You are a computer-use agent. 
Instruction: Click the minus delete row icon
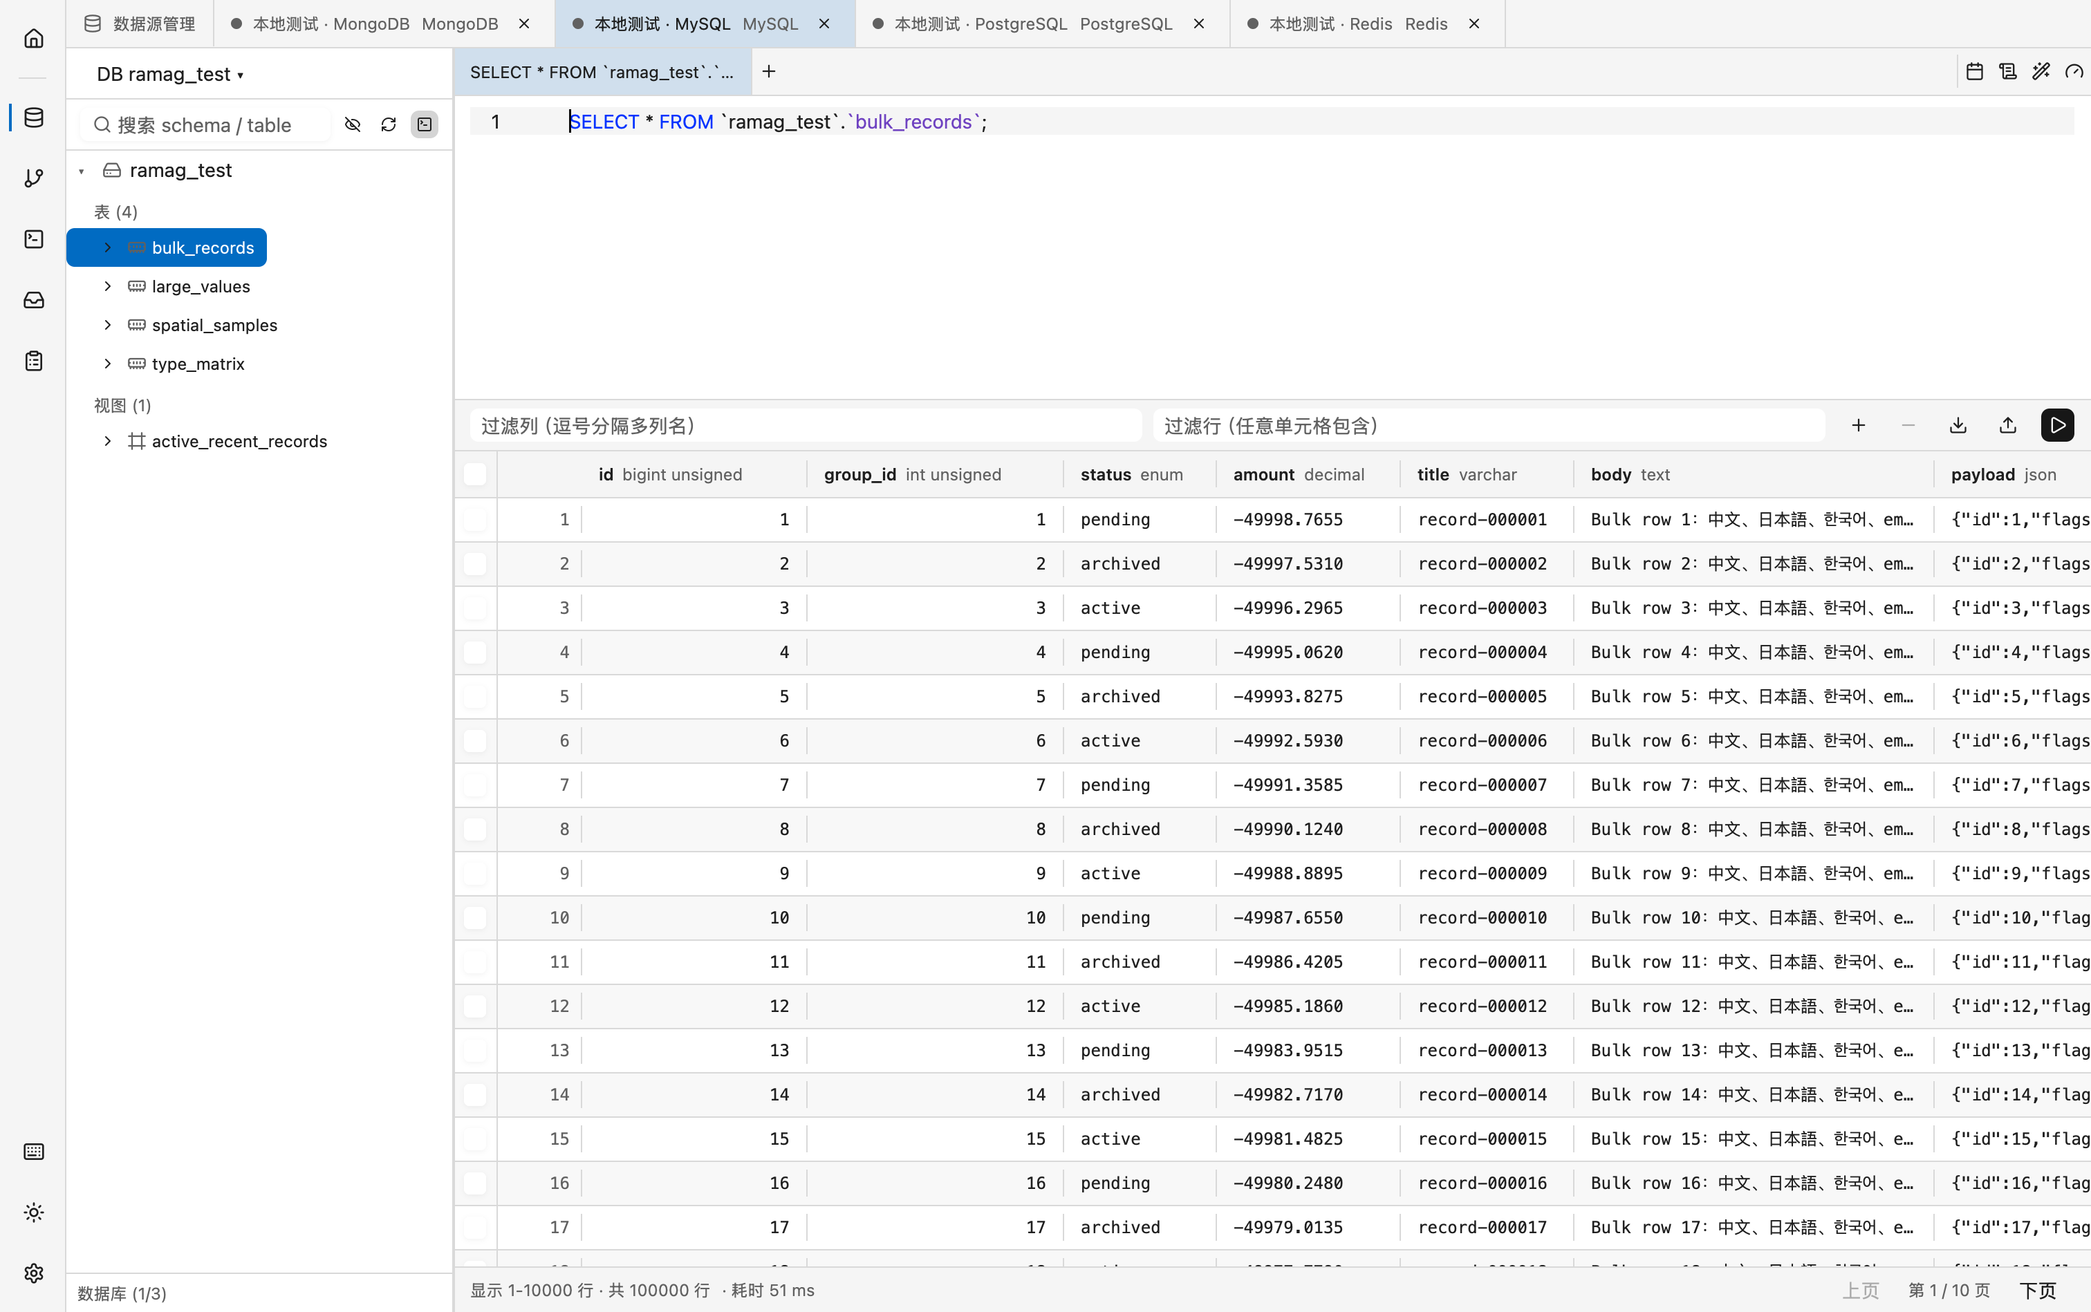tap(1908, 425)
